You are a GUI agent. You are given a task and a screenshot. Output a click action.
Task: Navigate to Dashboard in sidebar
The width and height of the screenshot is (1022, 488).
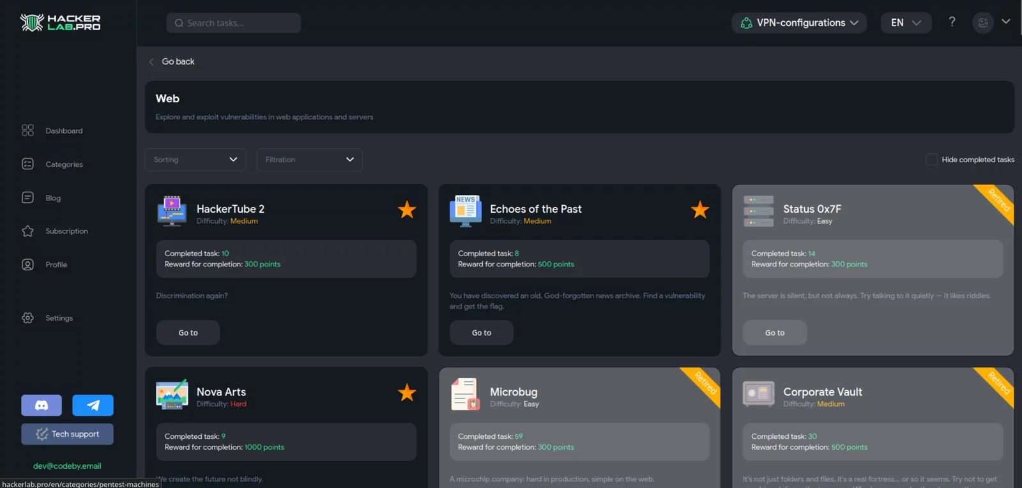64,131
